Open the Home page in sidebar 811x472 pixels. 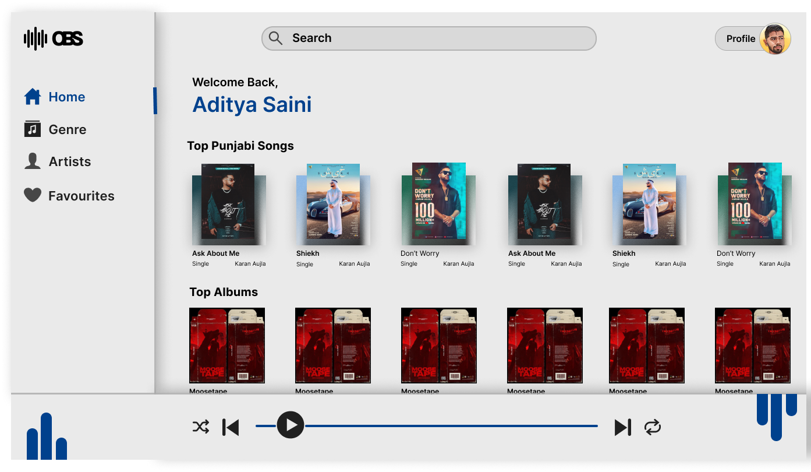[55, 97]
